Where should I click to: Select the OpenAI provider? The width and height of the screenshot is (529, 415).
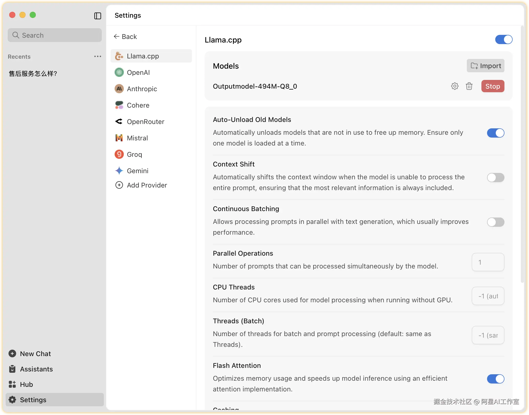pos(138,72)
